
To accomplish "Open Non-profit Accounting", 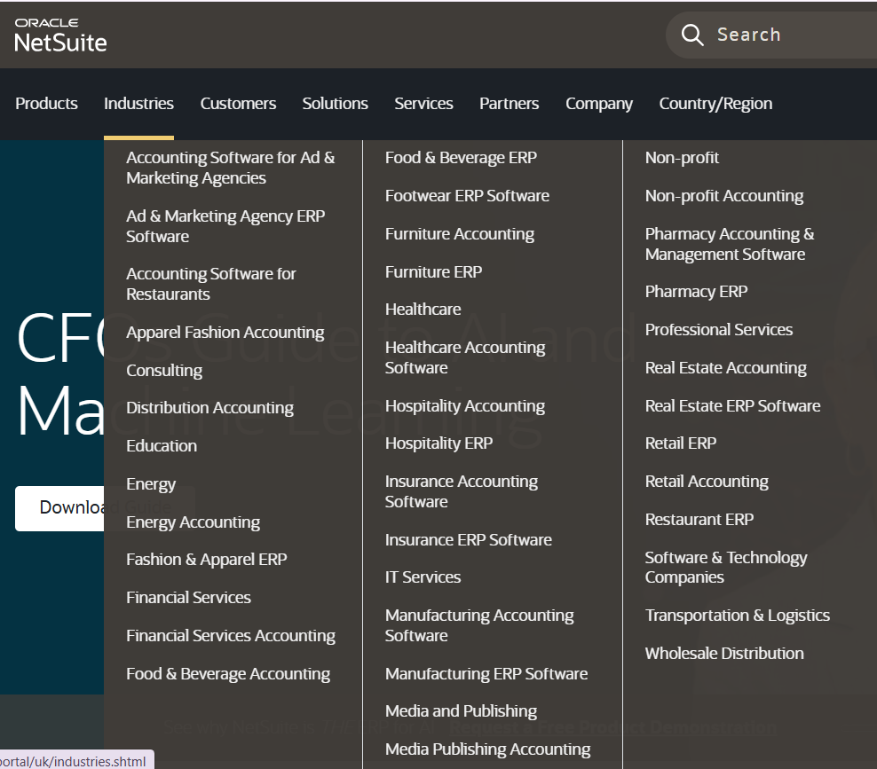I will tap(723, 196).
